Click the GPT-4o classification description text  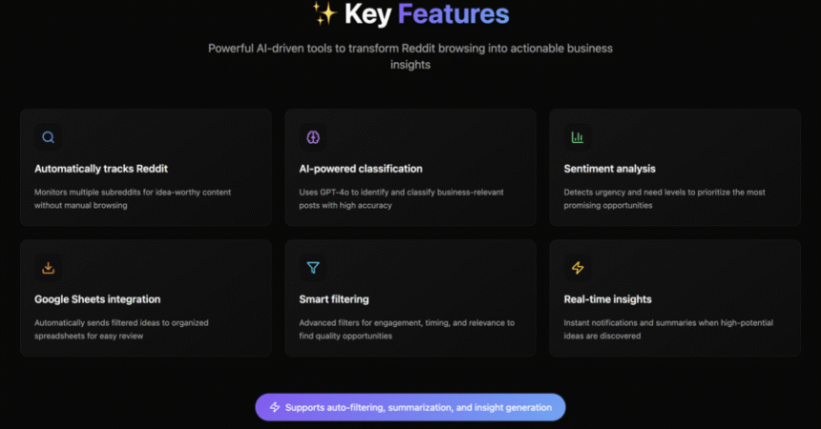tap(401, 199)
